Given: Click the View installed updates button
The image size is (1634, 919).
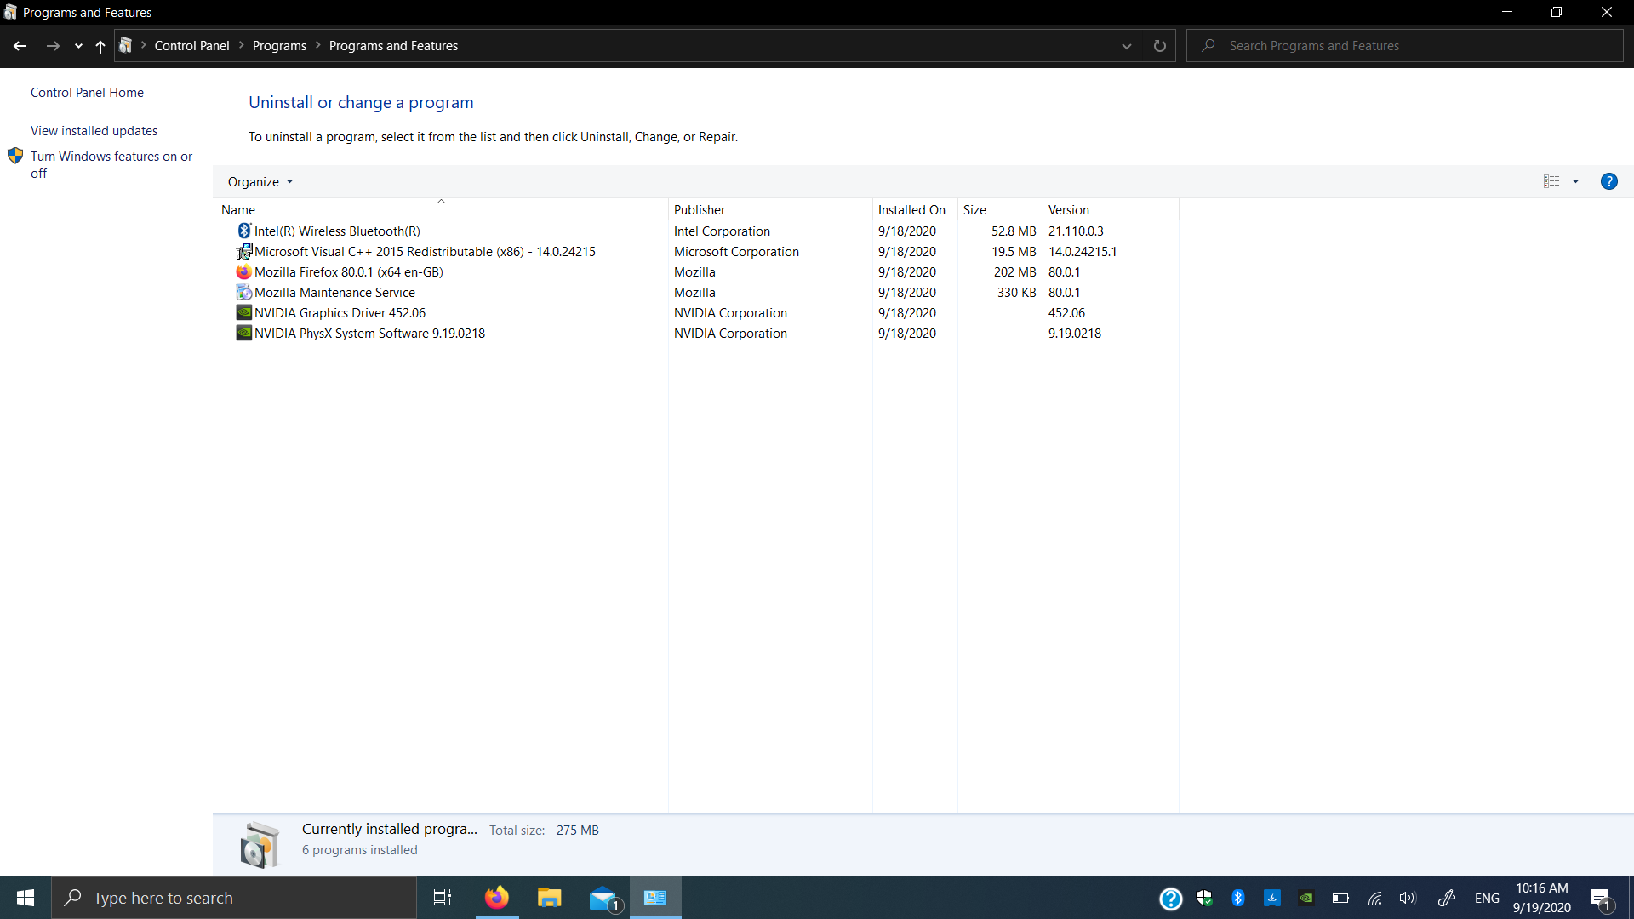Looking at the screenshot, I should coord(93,130).
